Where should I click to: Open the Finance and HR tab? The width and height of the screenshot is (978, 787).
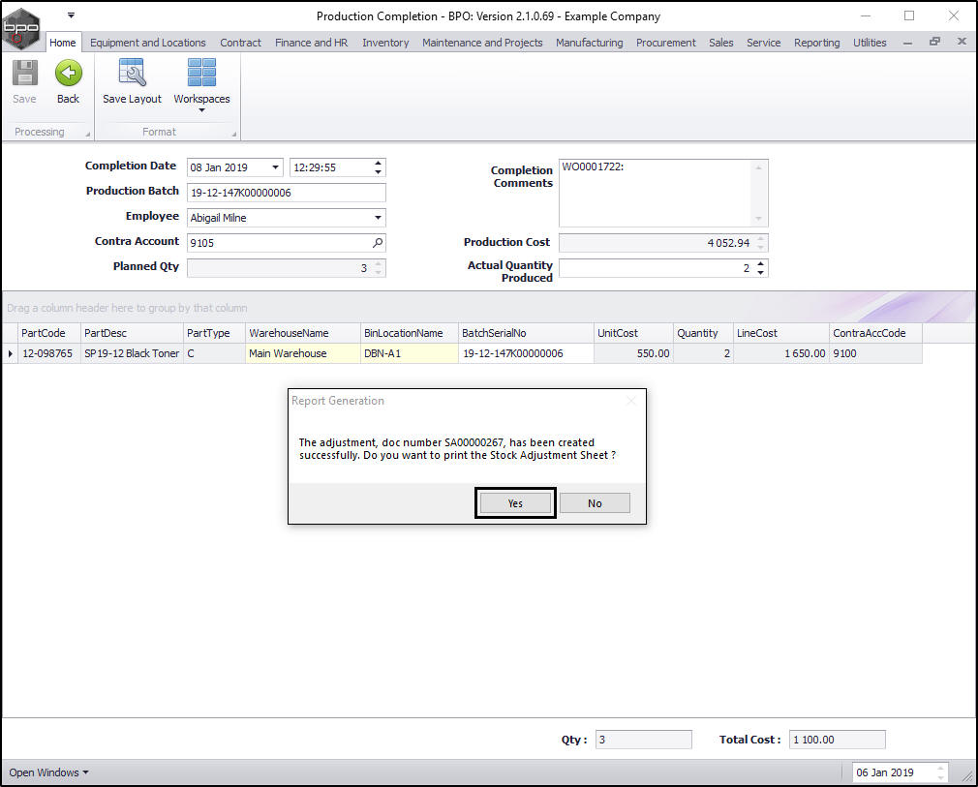pos(311,43)
